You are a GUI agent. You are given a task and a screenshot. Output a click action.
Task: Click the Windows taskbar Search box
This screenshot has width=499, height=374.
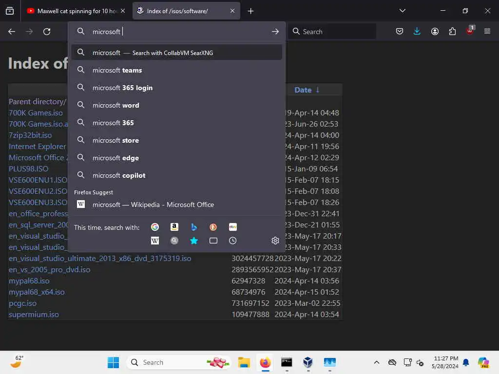coord(179,362)
